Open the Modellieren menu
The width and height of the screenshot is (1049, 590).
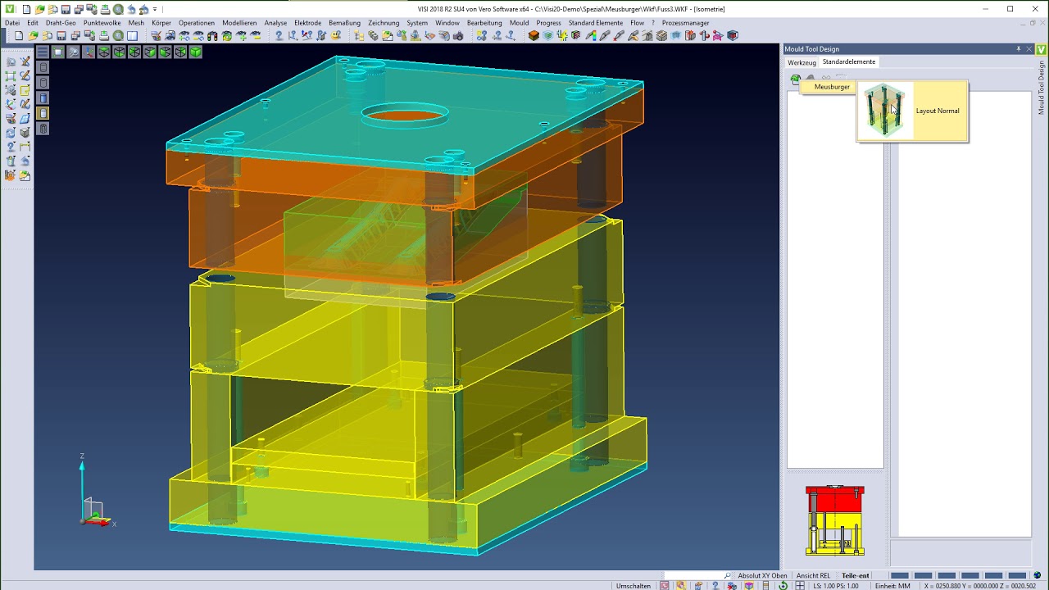239,23
